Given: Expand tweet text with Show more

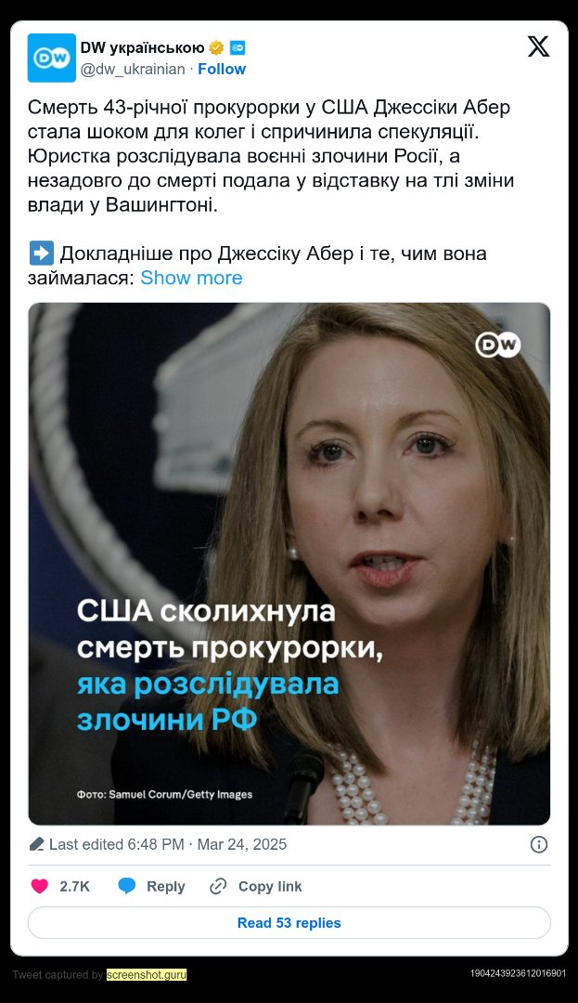Looking at the screenshot, I should [192, 278].
